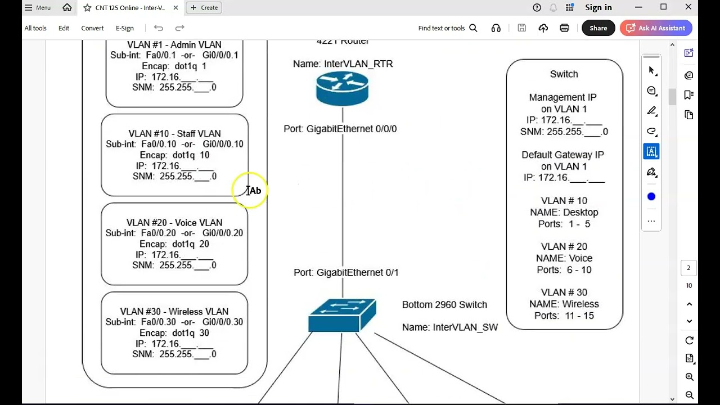Open the Help question mark icon
720x405 pixels.
(537, 8)
